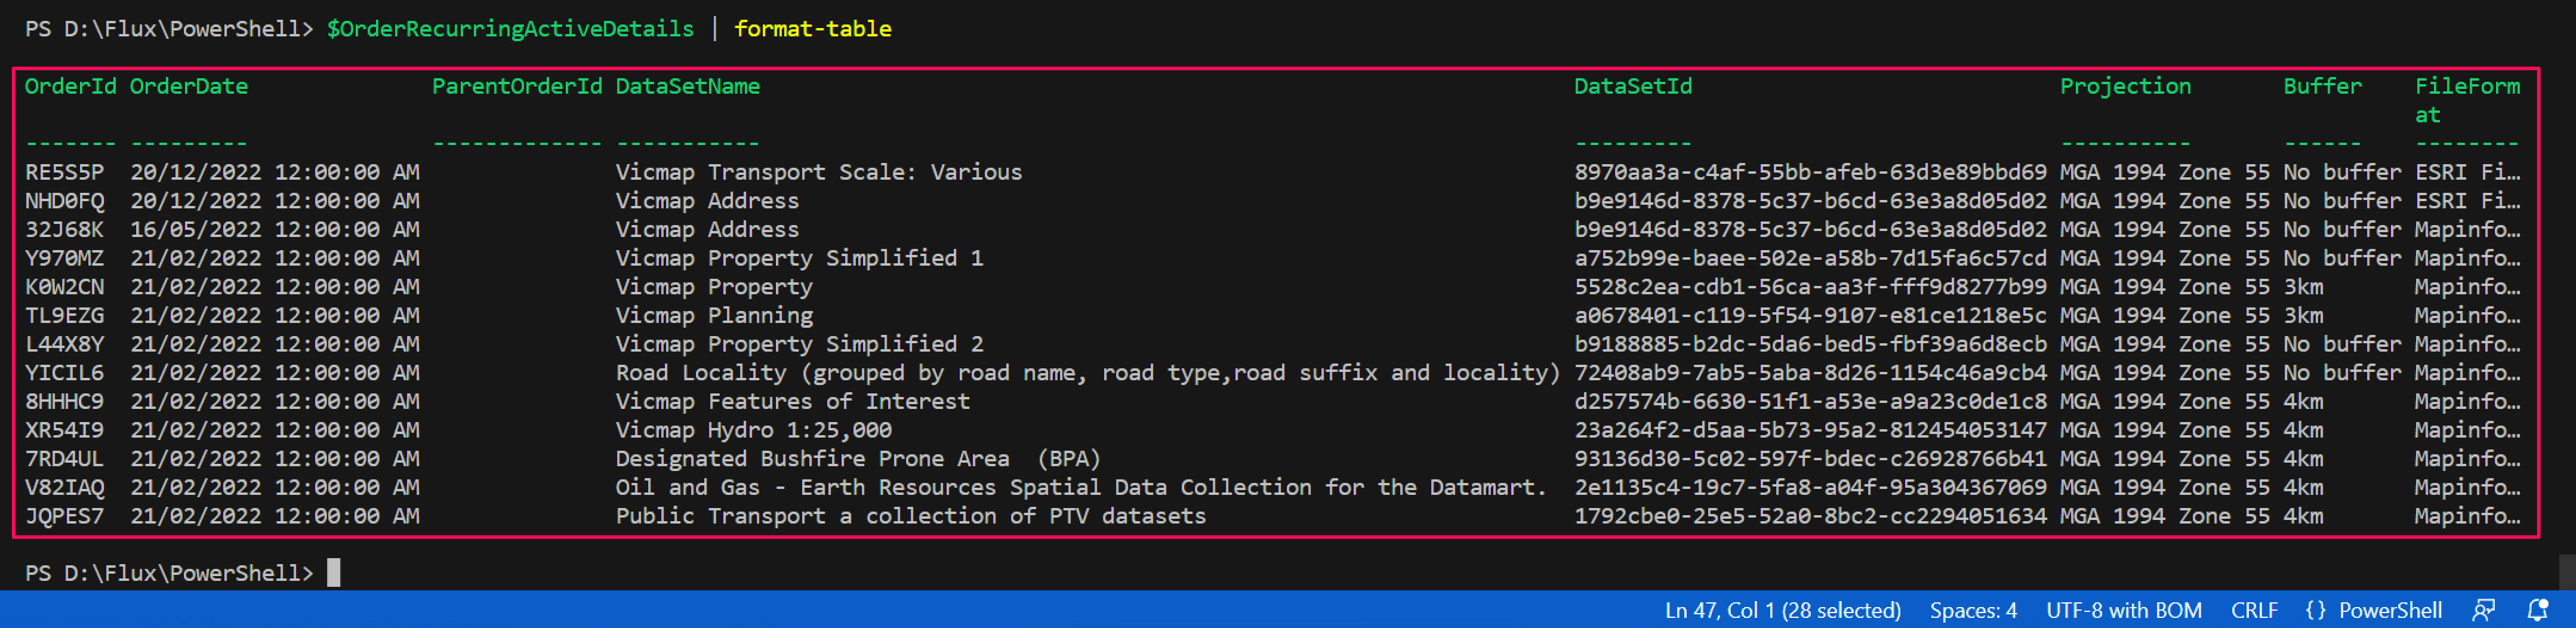Click 'Vicmap Property Simplified 1' dataset name
The image size is (2576, 628).
point(800,258)
